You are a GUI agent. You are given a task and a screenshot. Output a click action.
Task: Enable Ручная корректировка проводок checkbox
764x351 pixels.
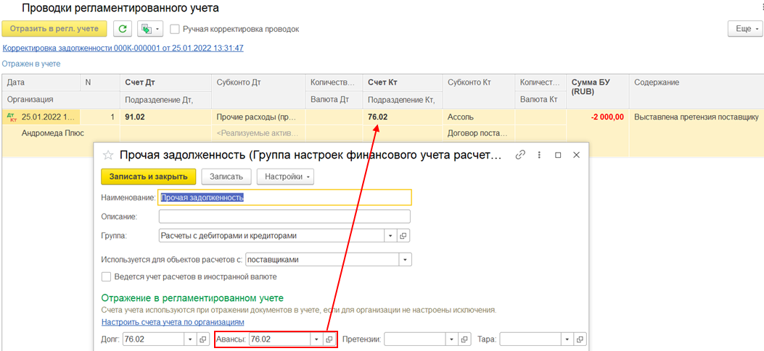pos(175,29)
